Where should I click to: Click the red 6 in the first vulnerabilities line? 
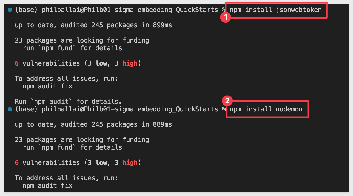(17, 63)
